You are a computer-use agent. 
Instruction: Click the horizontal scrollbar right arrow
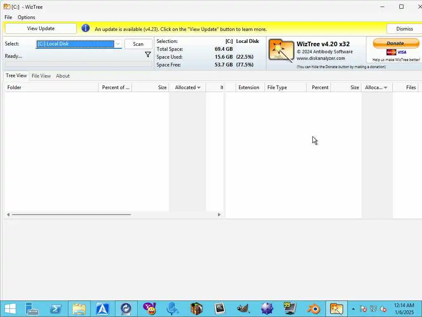click(219, 215)
